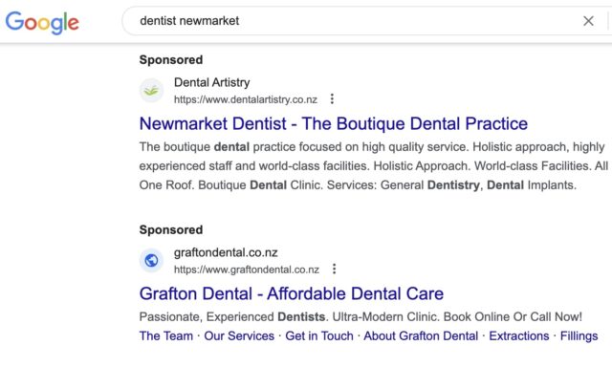Open Newmarket Dentist - The Boutique Dental Practice
Screen dimensions: 612x367
(x=334, y=123)
